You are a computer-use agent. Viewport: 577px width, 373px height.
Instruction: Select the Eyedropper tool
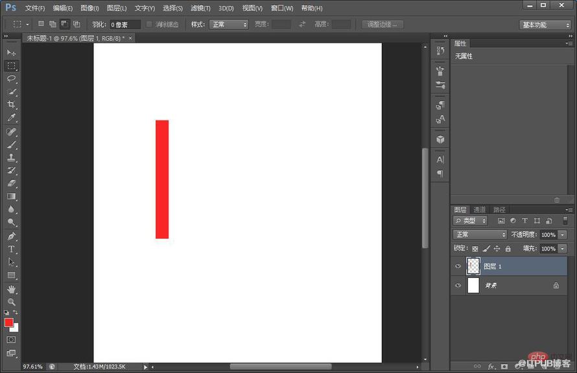(11, 117)
